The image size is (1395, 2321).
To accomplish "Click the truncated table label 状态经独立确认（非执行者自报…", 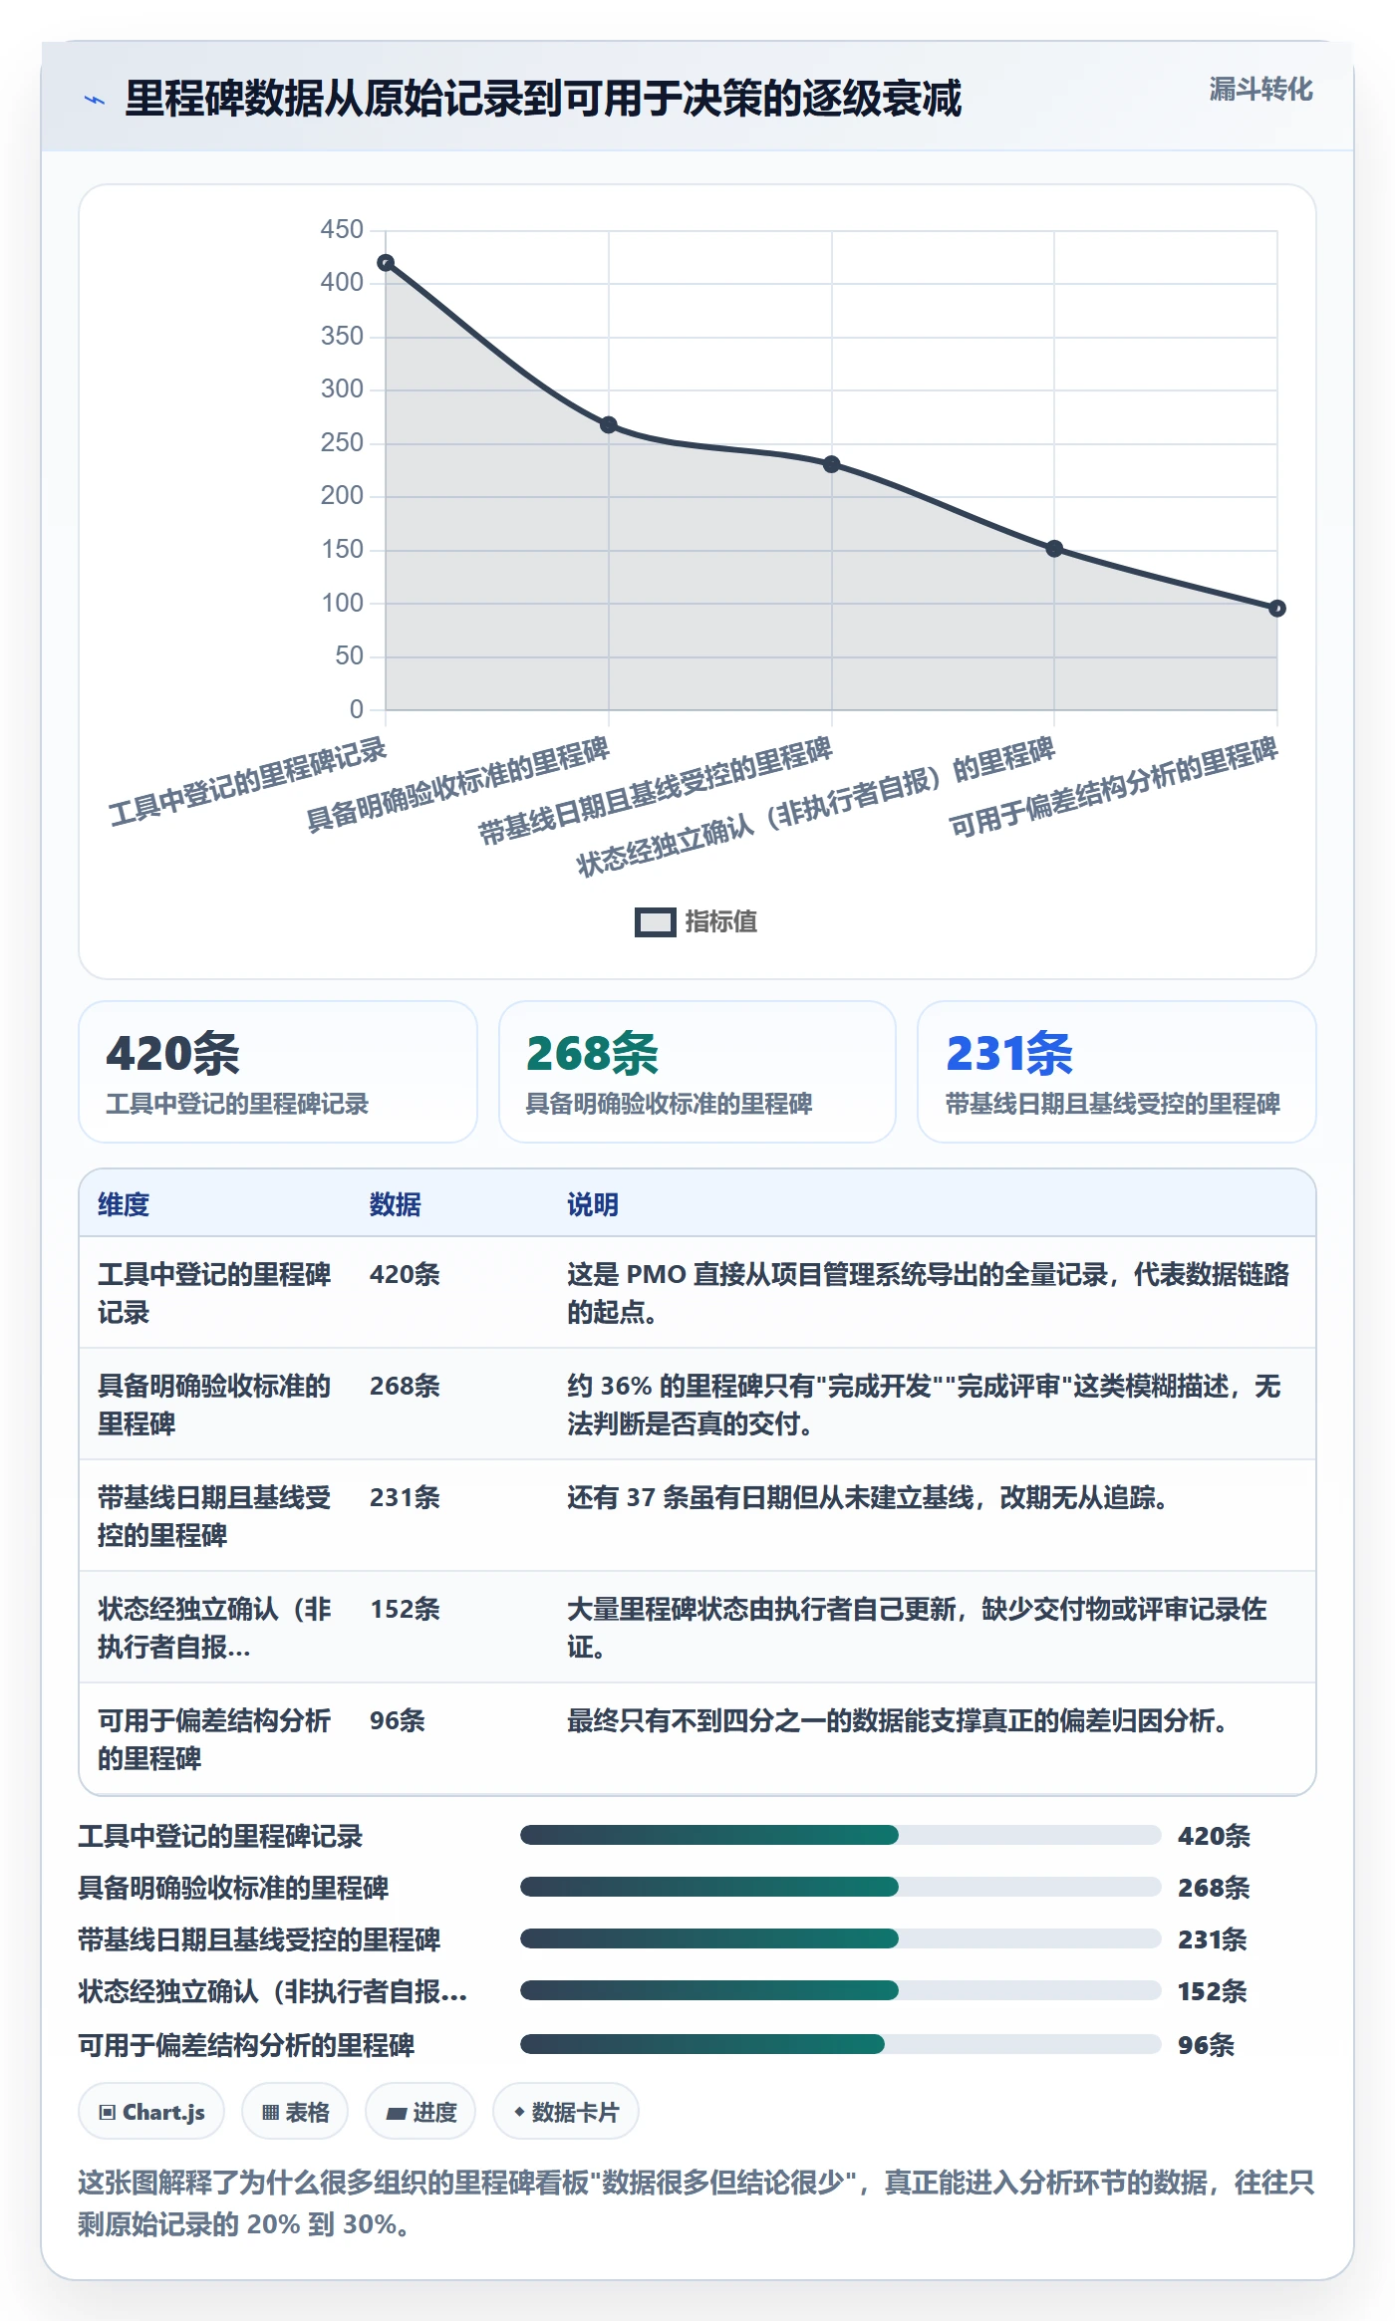I will point(214,1628).
